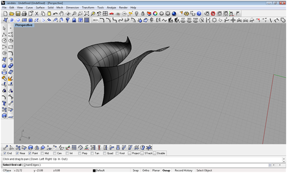Image resolution: width=287 pixels, height=173 pixels.
Task: Click the Zoom Extents icon
Action: coord(87,13)
